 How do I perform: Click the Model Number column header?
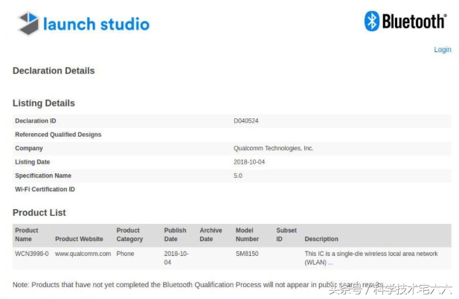[247, 234]
